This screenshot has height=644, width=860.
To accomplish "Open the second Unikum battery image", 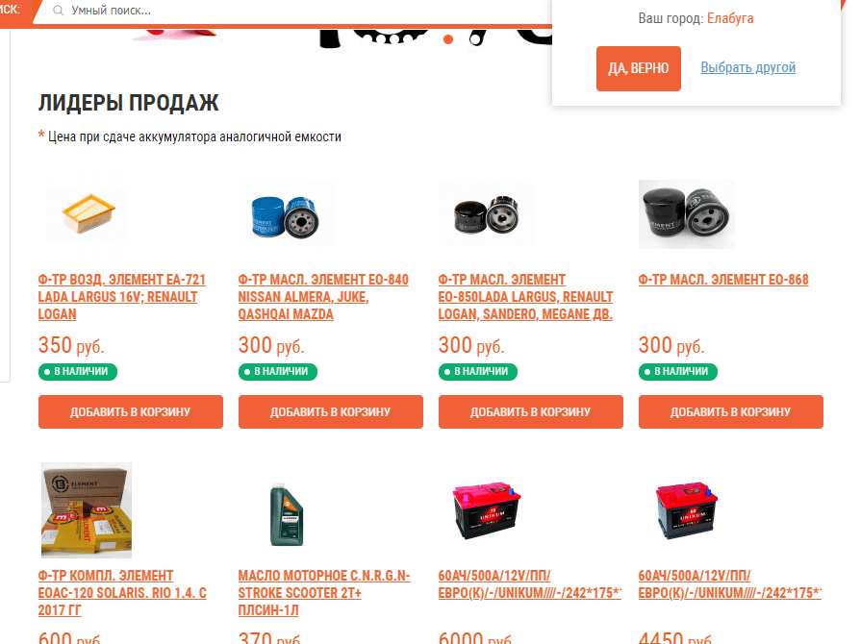I will point(687,510).
